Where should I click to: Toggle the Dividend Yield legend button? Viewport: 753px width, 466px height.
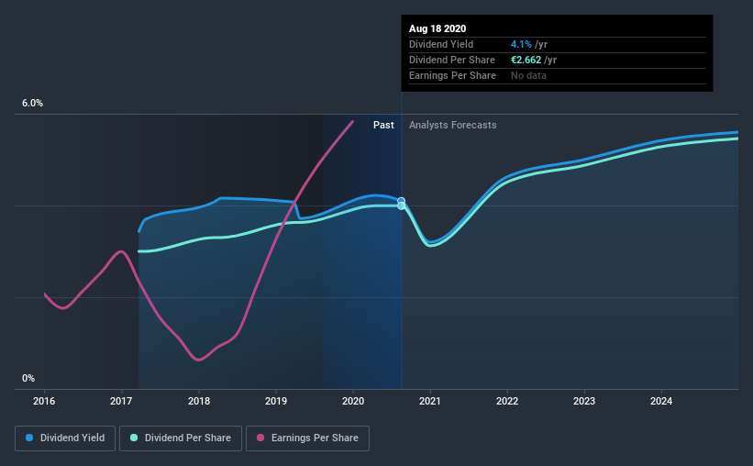click(x=65, y=438)
